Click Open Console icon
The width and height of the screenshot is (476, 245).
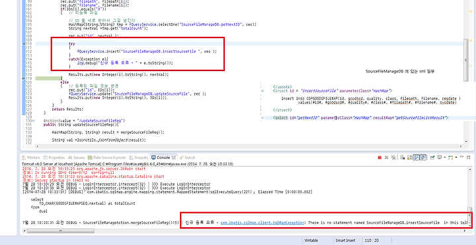pos(451,157)
